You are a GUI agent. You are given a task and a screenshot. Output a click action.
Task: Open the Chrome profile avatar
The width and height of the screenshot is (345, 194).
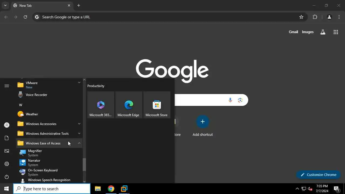pyautogui.click(x=329, y=17)
